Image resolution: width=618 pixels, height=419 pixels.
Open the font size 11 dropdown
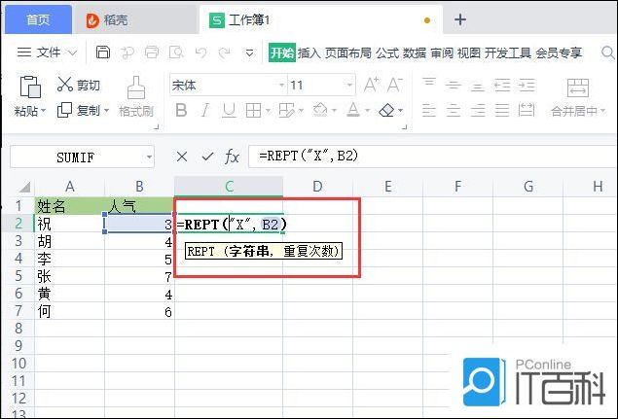(x=349, y=85)
